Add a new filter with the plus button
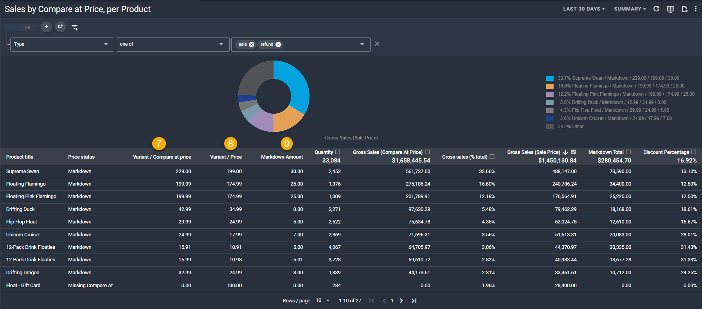 (x=46, y=27)
